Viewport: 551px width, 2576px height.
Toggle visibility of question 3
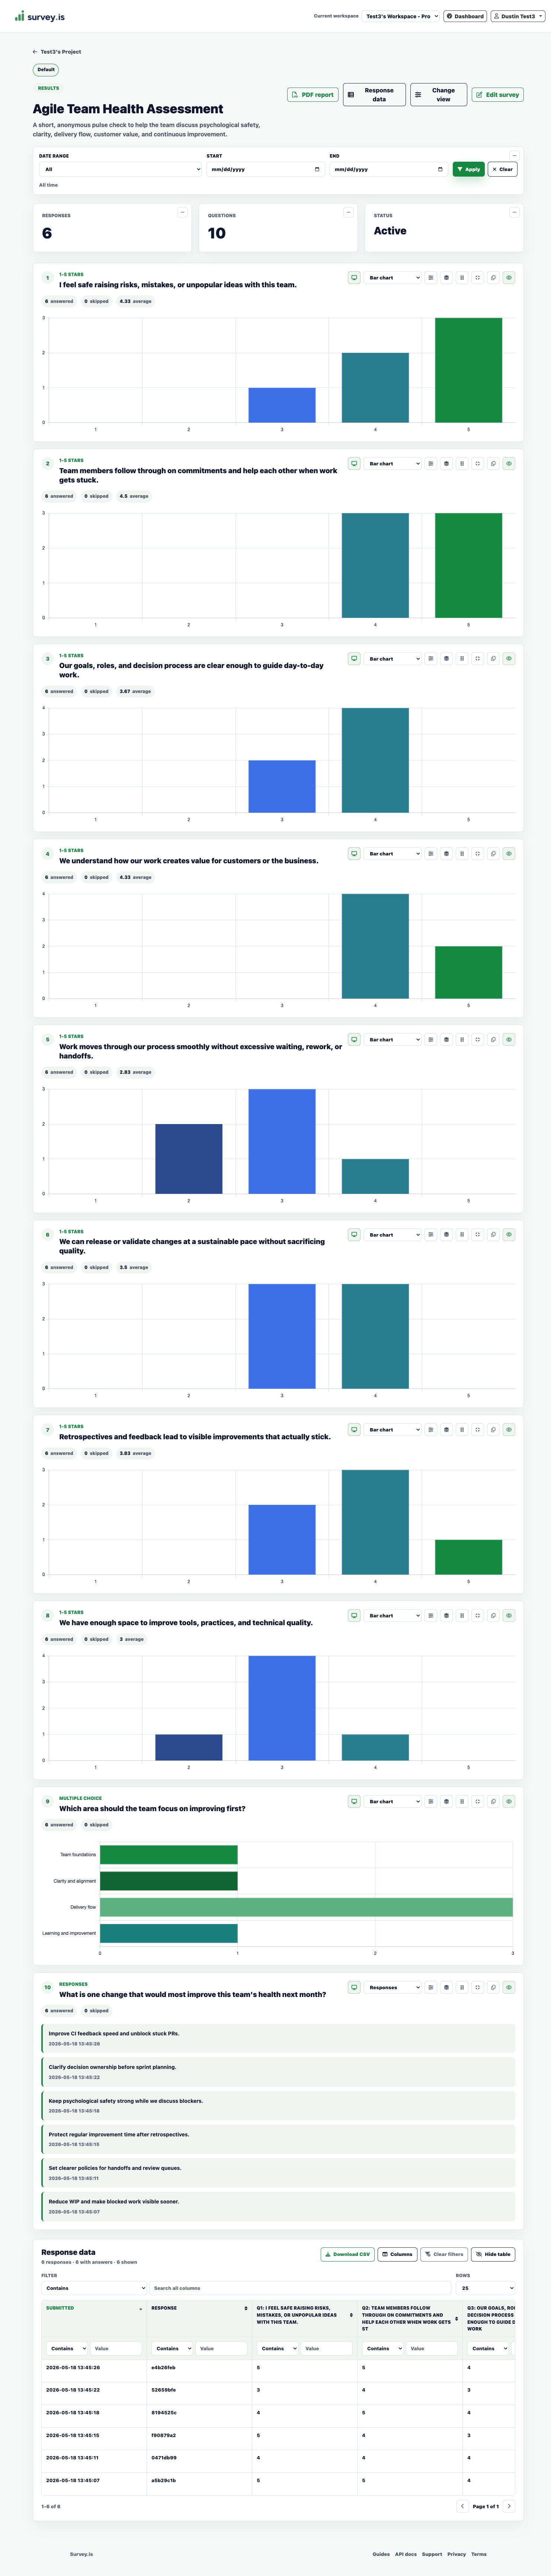tap(509, 659)
